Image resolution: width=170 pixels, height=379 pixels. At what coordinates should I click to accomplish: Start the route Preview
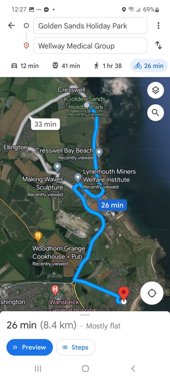pyautogui.click(x=30, y=347)
